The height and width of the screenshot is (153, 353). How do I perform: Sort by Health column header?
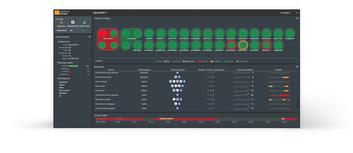point(279,70)
